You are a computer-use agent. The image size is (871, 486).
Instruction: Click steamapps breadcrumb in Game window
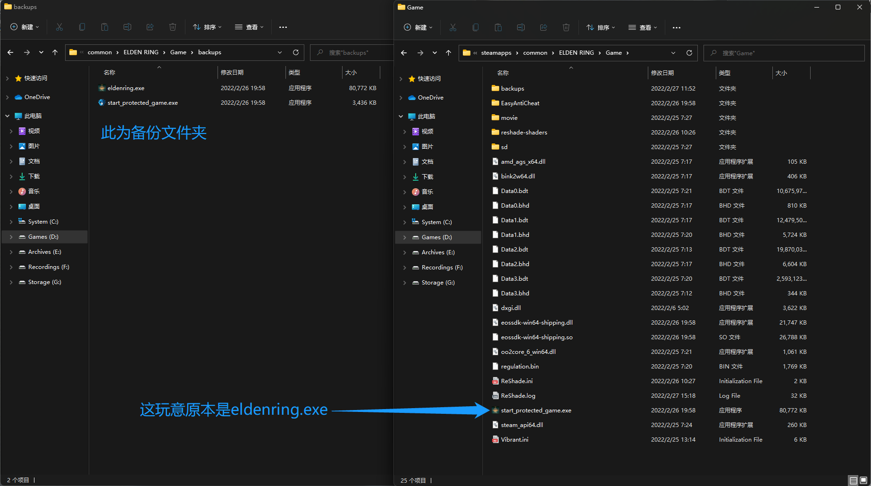coord(496,53)
